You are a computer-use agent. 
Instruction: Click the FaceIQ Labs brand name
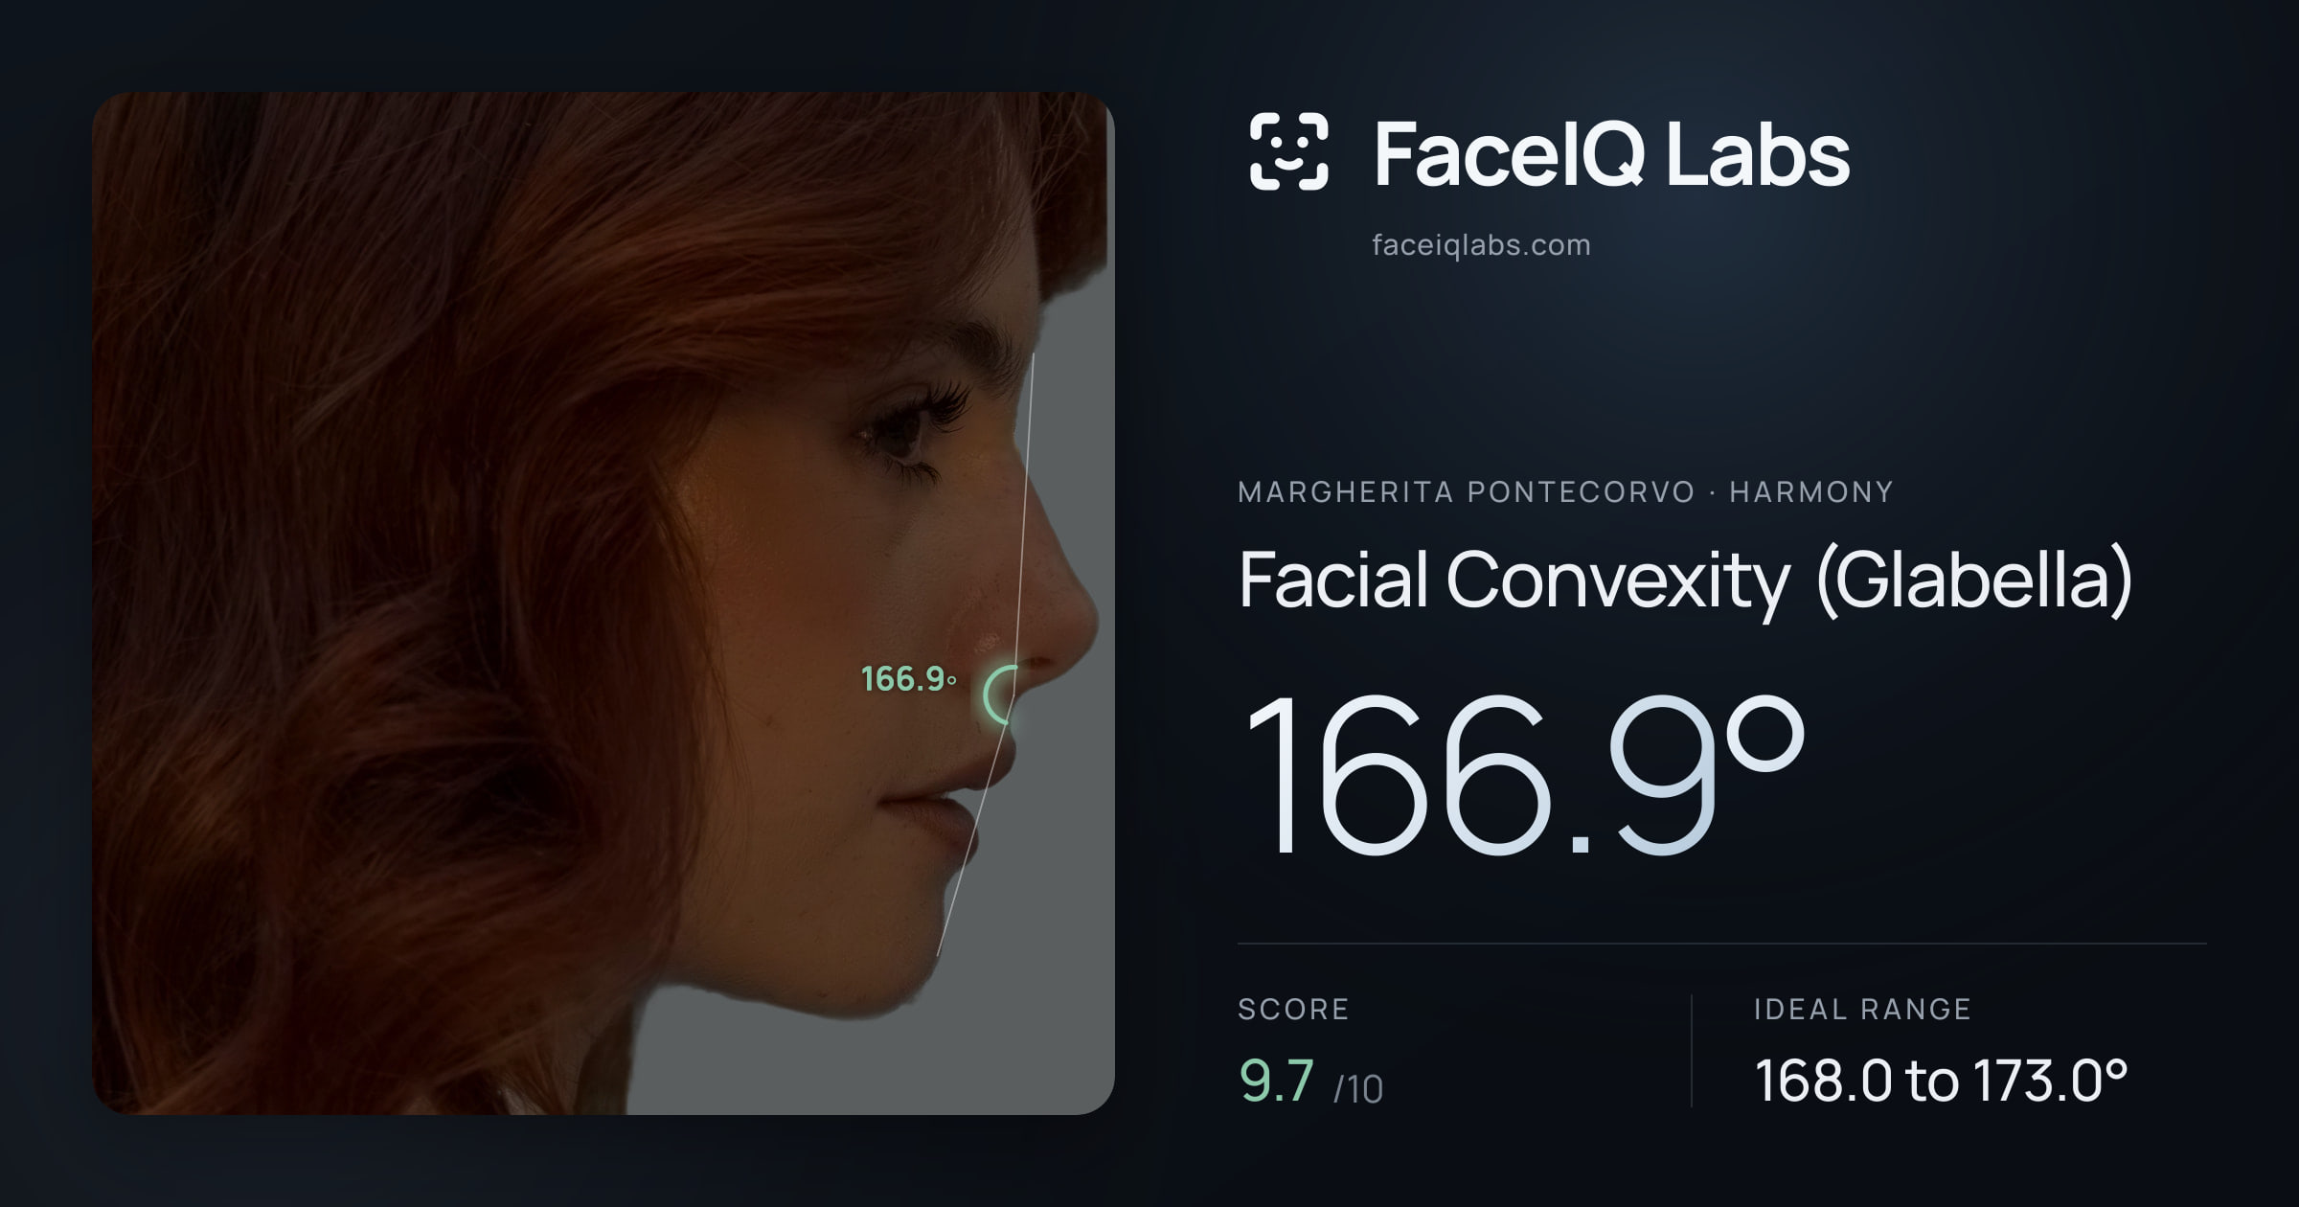1612,153
